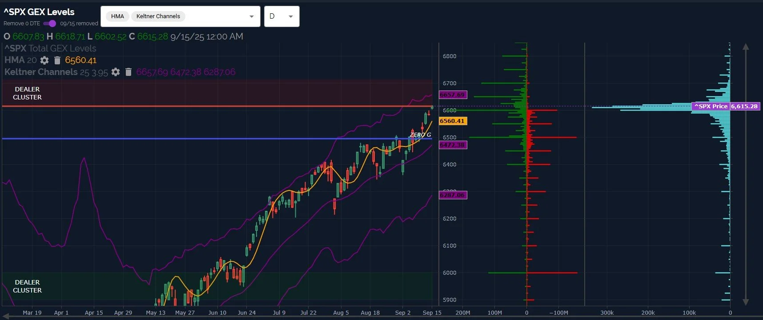The width and height of the screenshot is (763, 320).
Task: Open Keltner Channels settings gear
Action: [116, 72]
